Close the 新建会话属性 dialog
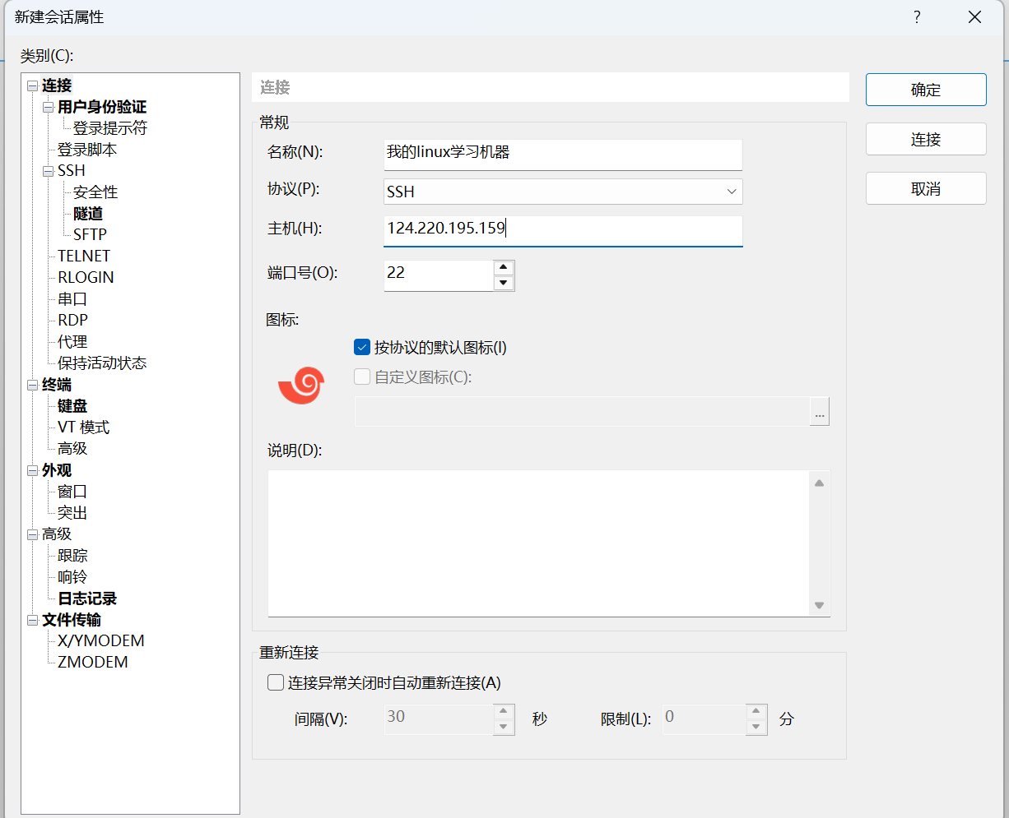Image resolution: width=1009 pixels, height=818 pixels. pos(974,17)
